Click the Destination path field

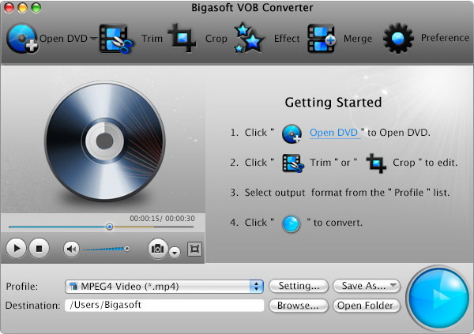tap(164, 306)
